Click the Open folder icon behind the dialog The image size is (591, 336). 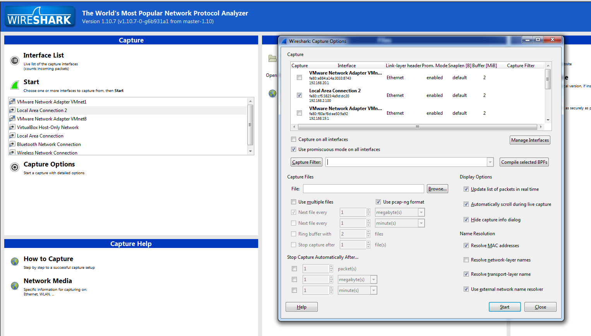(272, 58)
